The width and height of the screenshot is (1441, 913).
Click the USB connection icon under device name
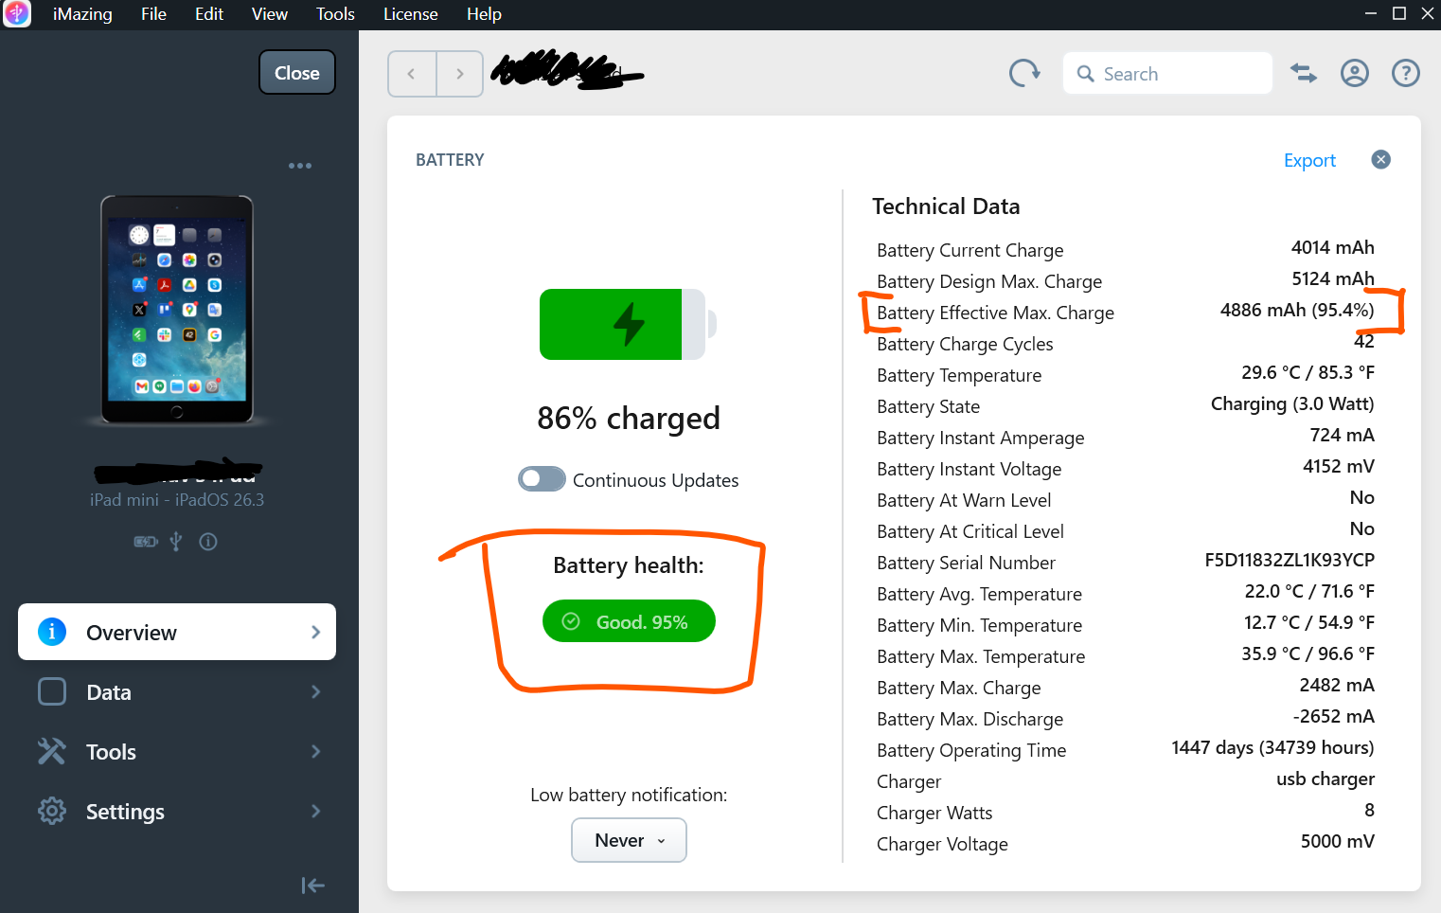coord(176,542)
